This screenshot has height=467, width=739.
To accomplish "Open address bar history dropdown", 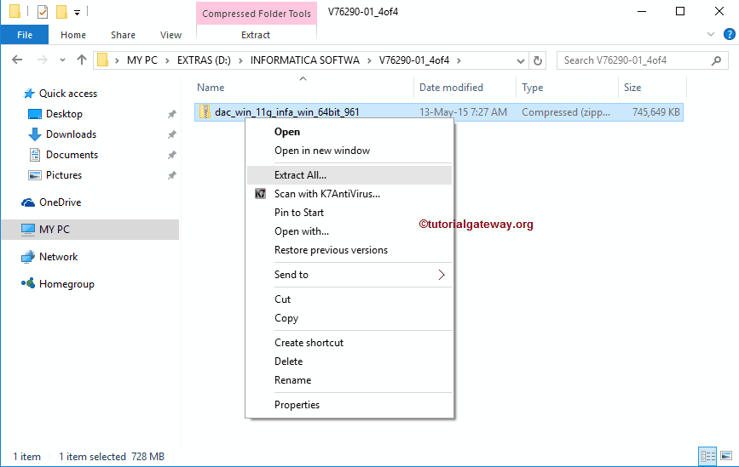I will (520, 60).
